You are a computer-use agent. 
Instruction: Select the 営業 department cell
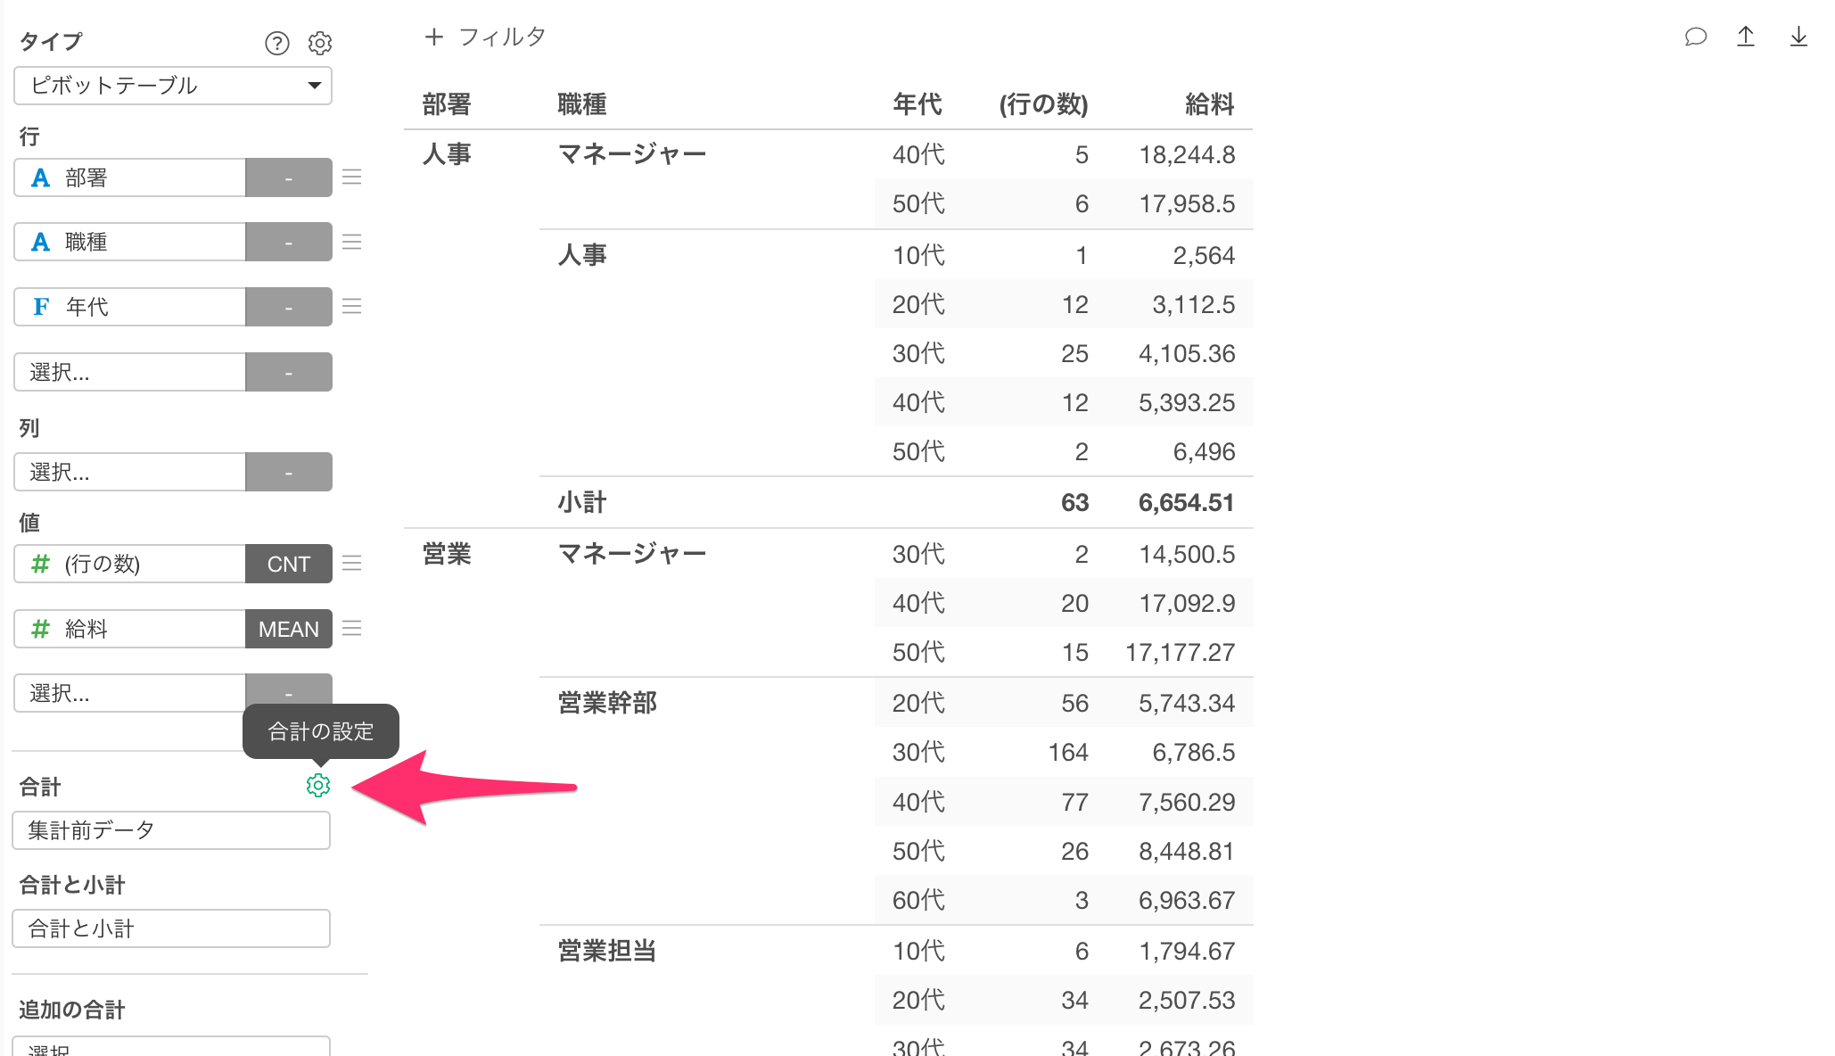(447, 554)
